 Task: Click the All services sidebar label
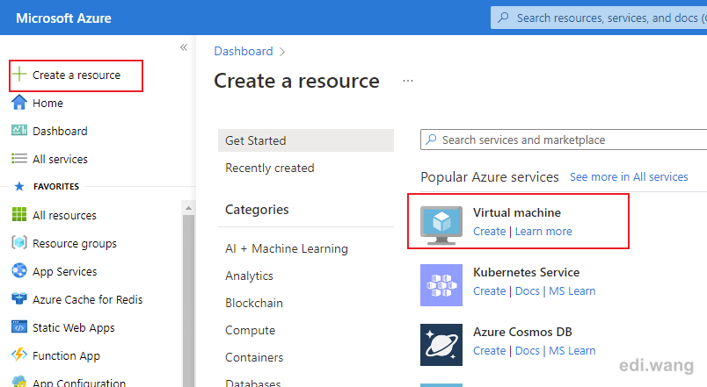pyautogui.click(x=60, y=159)
